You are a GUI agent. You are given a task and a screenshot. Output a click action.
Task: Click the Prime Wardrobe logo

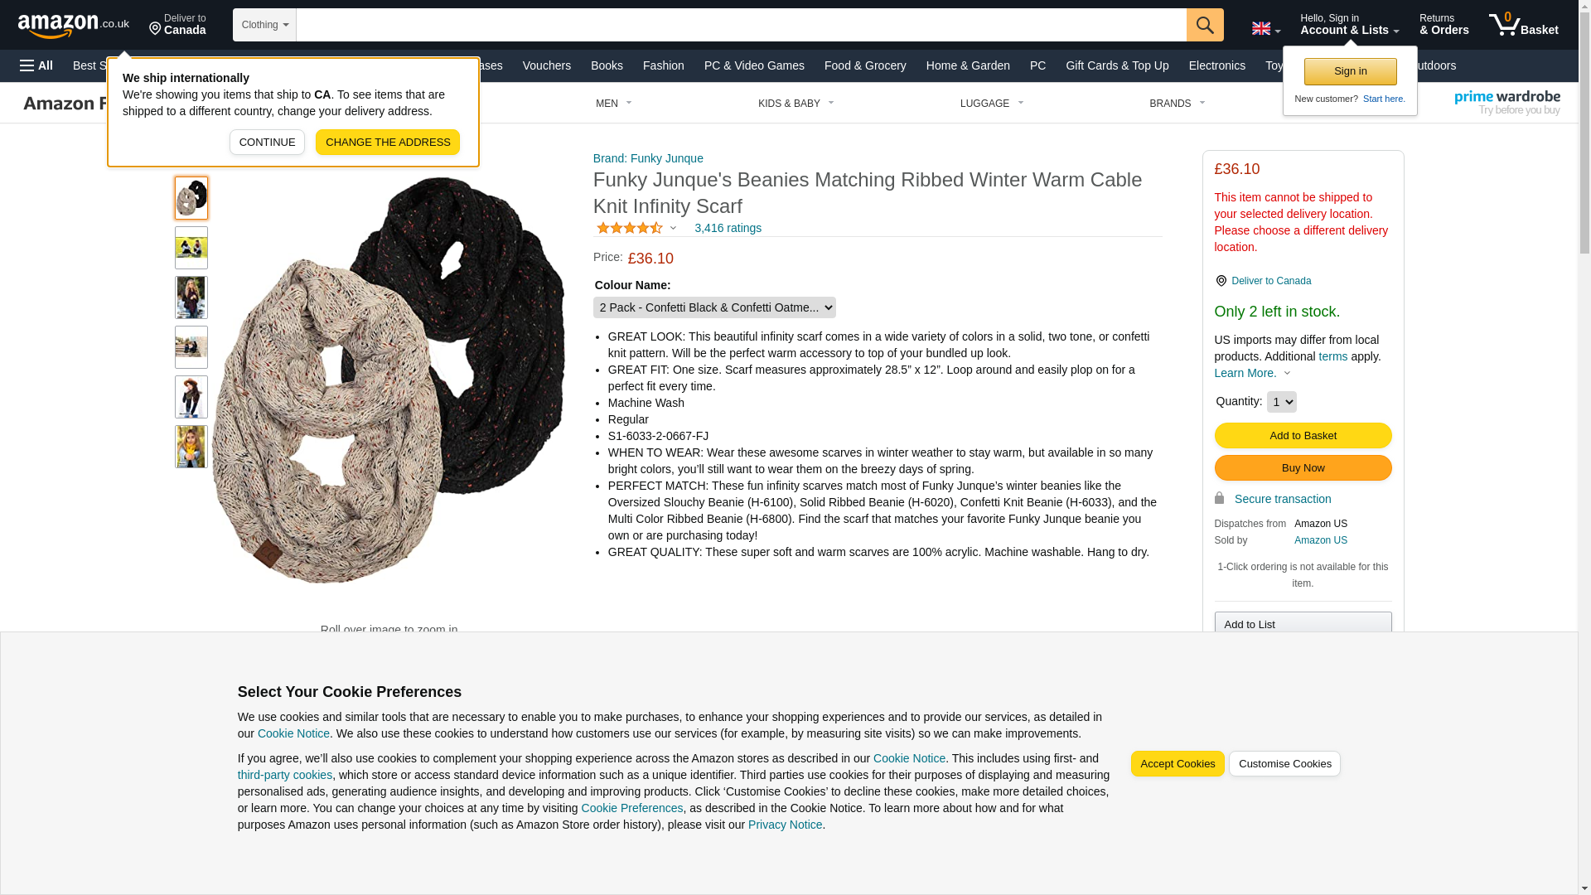(1506, 103)
